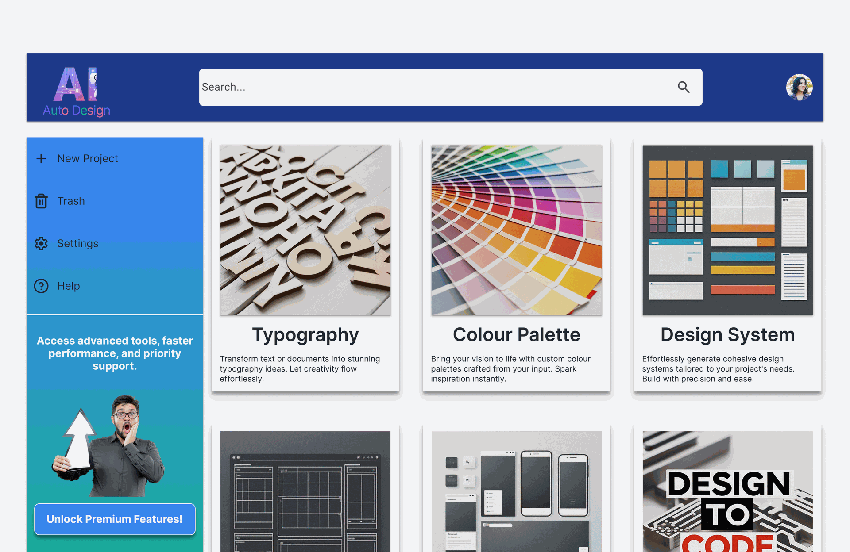Screen dimensions: 850x552
Task: Click the trash bin icon
Action: [41, 201]
